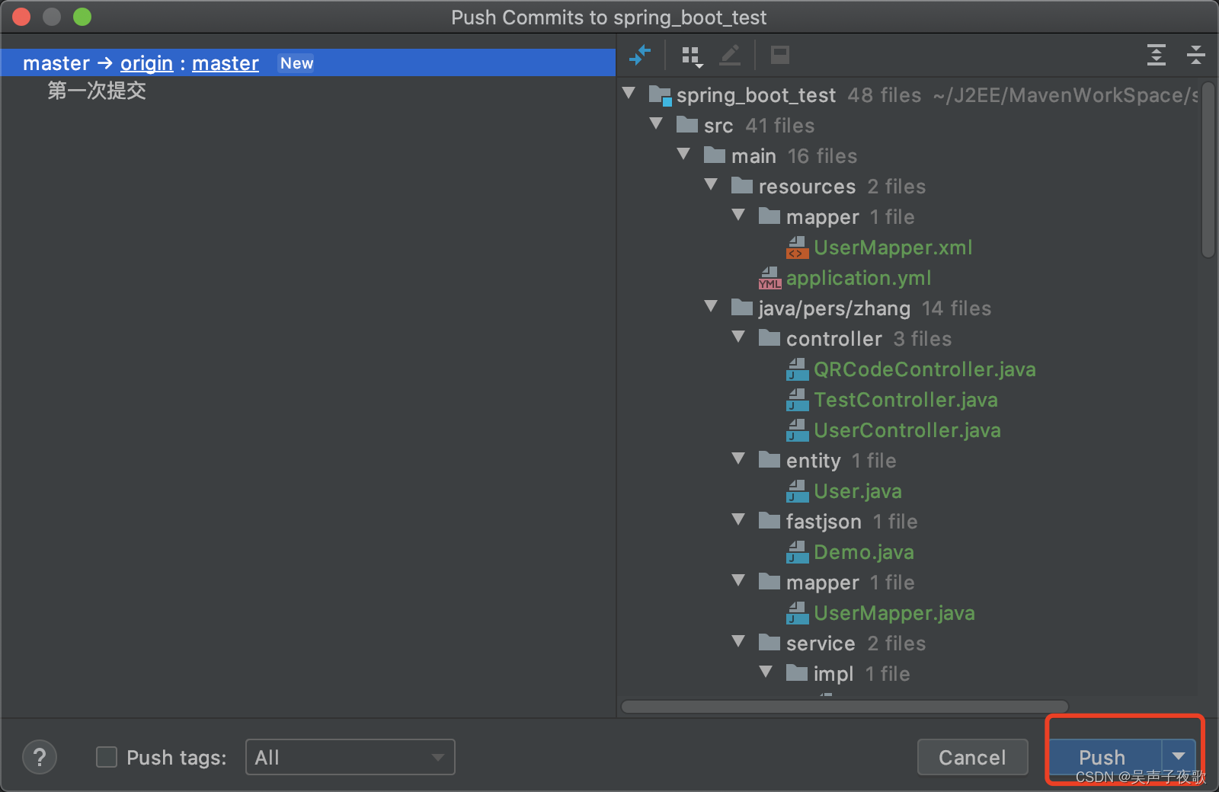Click the Show Details panel icon
Viewport: 1219px width, 792px height.
click(x=780, y=55)
